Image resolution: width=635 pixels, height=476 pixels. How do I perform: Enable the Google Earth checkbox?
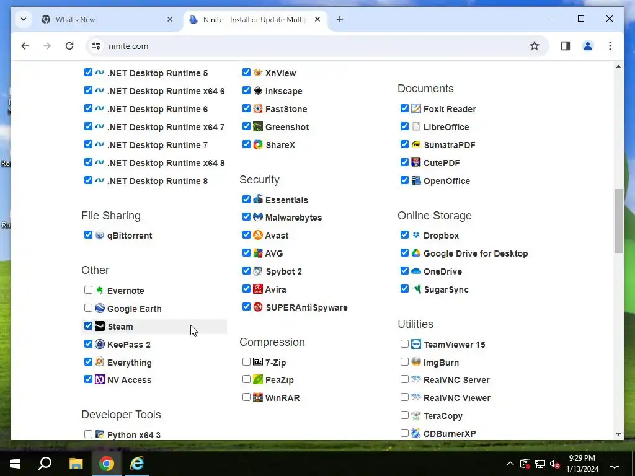(x=88, y=307)
